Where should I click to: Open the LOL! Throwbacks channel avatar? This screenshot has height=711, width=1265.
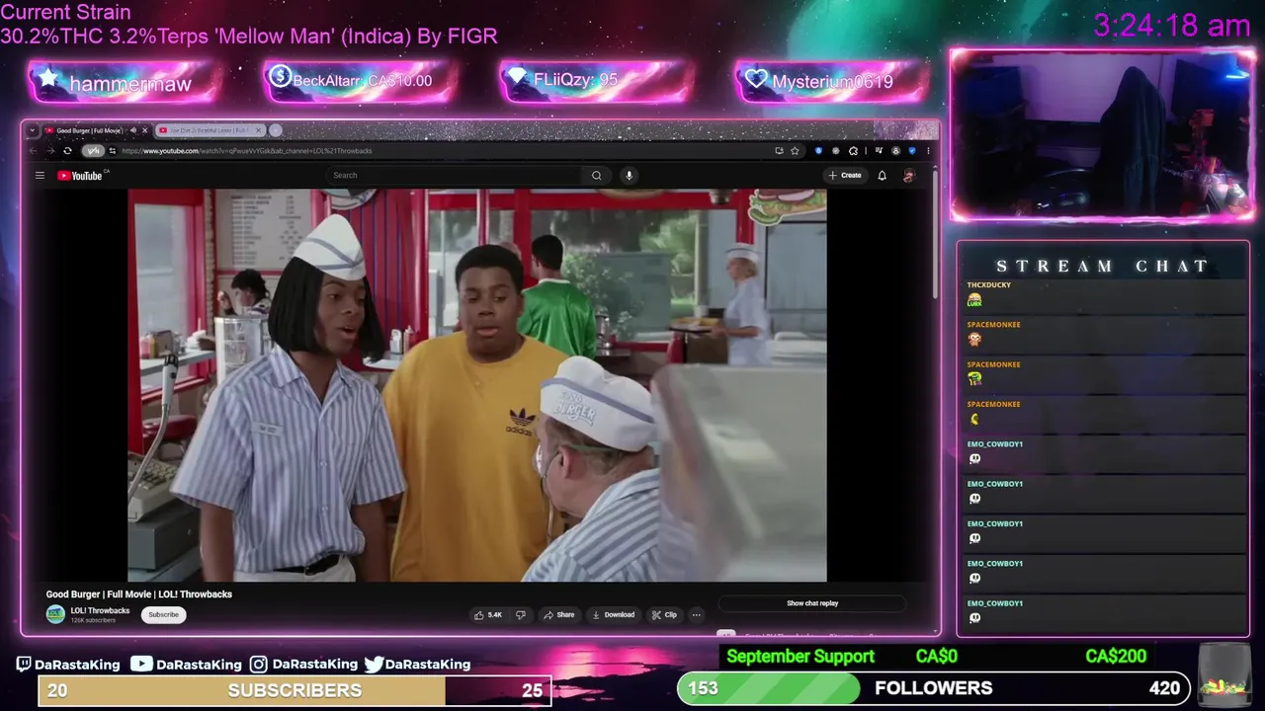[55, 614]
